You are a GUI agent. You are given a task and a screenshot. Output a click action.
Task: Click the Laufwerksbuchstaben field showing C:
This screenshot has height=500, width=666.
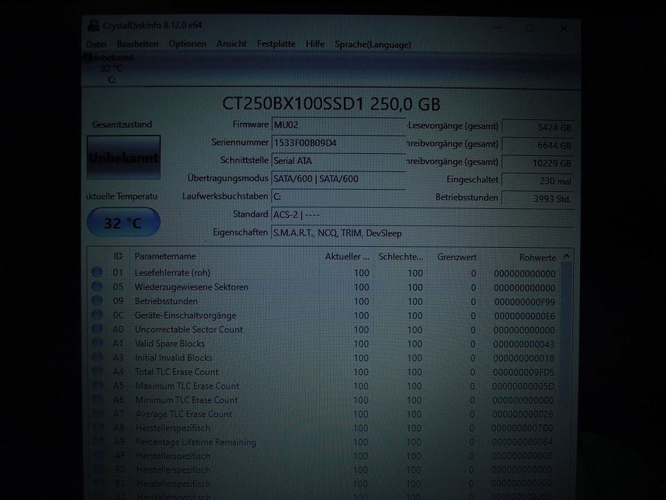click(x=339, y=197)
